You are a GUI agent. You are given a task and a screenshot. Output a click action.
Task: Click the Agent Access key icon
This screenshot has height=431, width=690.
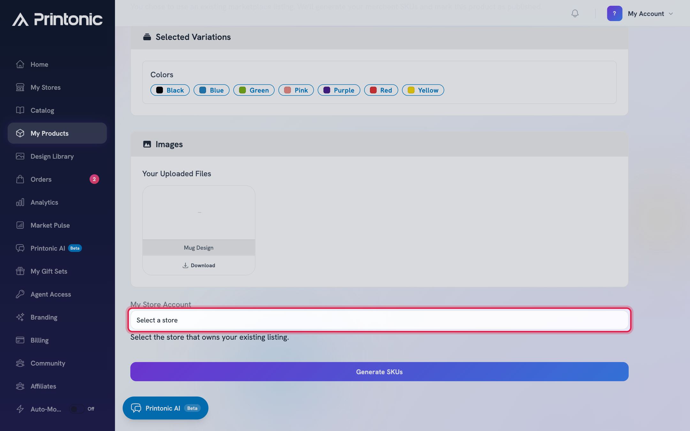[x=20, y=294]
